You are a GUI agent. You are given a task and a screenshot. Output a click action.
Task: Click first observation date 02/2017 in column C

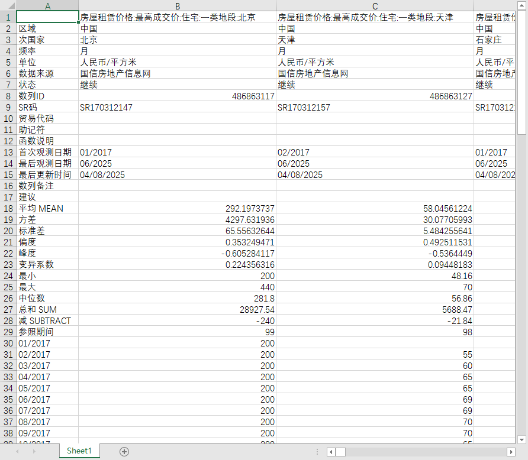click(375, 153)
